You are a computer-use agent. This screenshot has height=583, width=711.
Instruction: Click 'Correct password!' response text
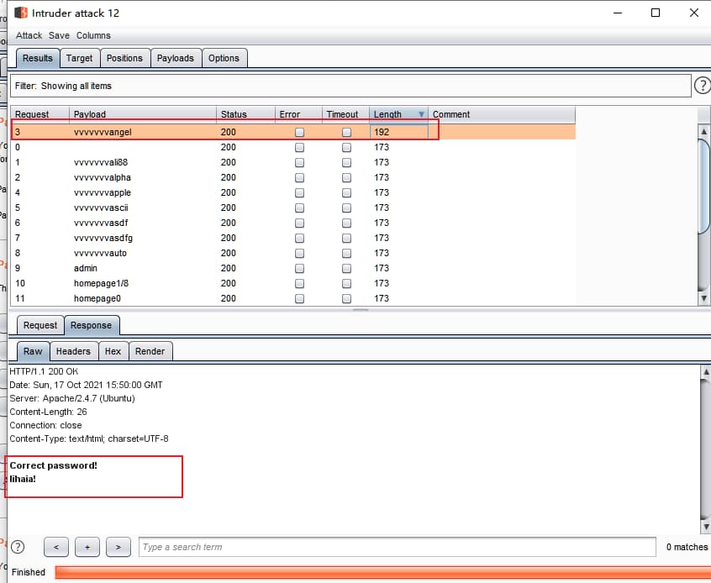pos(53,465)
